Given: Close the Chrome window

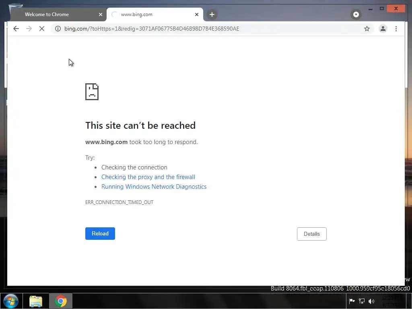Looking at the screenshot, I should (396, 9).
